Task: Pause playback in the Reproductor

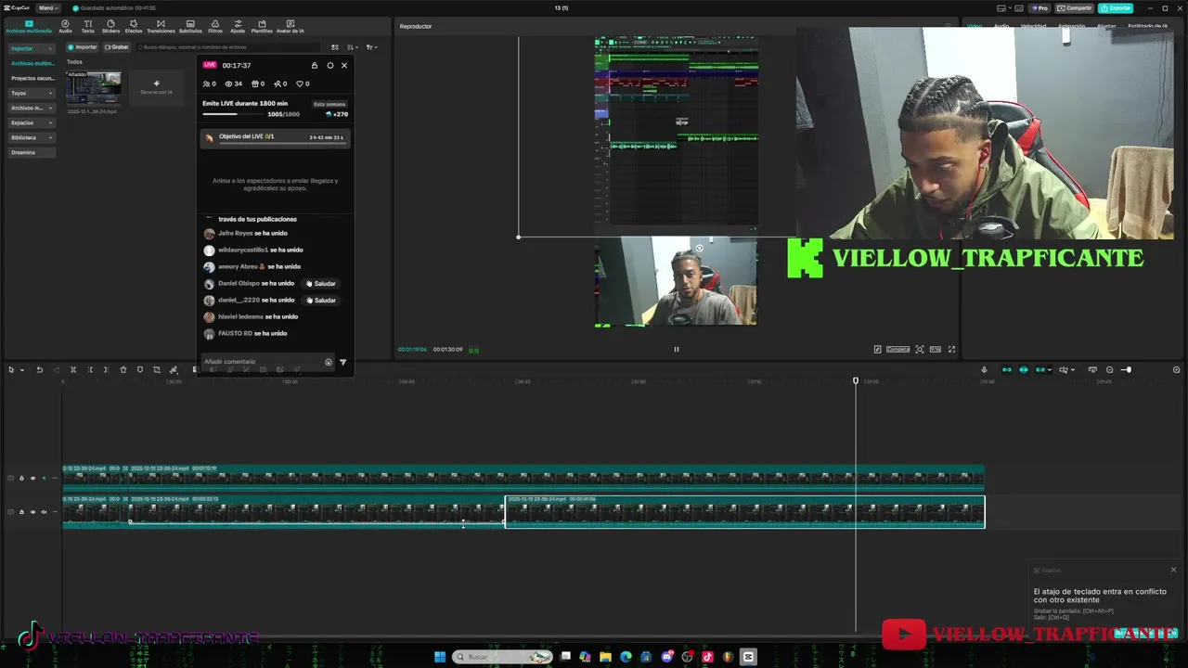Action: pyautogui.click(x=676, y=349)
